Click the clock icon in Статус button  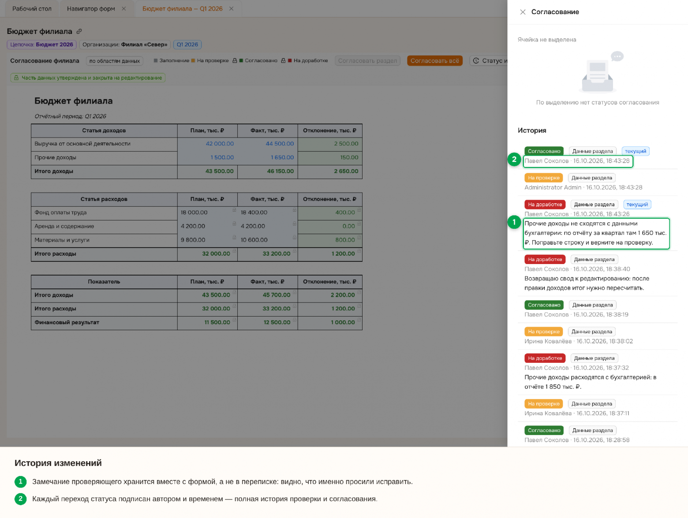[x=476, y=61]
